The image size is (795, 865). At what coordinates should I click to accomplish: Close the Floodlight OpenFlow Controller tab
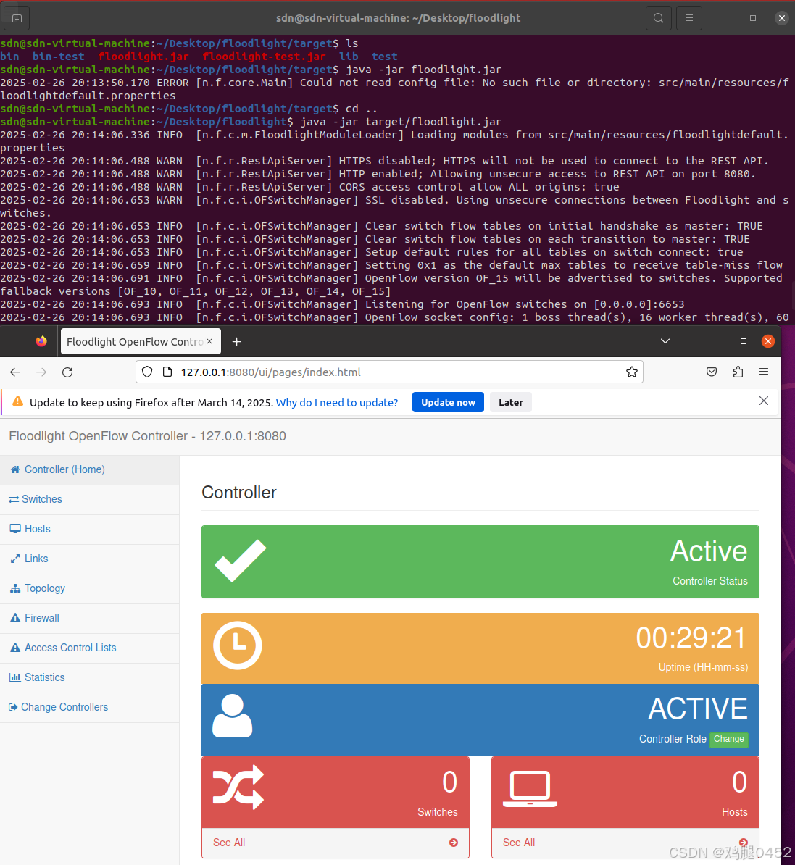(x=209, y=341)
